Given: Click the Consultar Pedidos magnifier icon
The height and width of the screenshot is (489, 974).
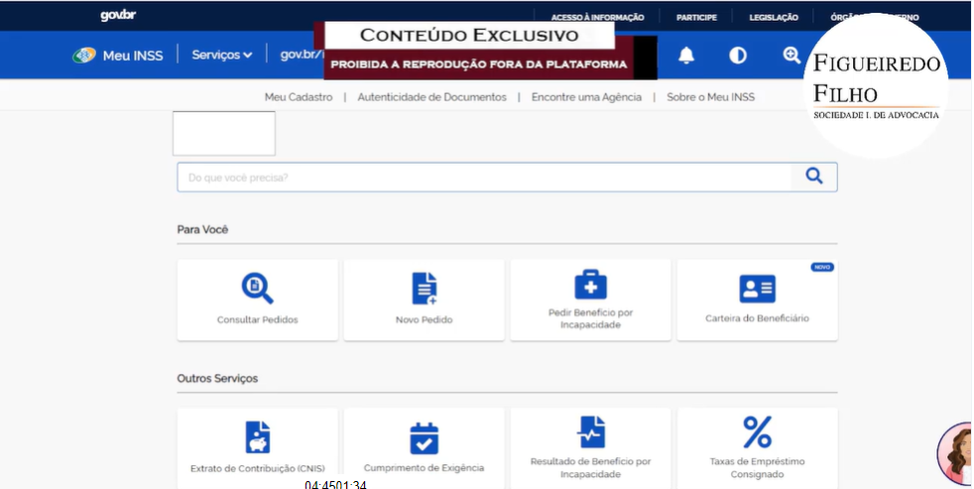Looking at the screenshot, I should coord(257,288).
